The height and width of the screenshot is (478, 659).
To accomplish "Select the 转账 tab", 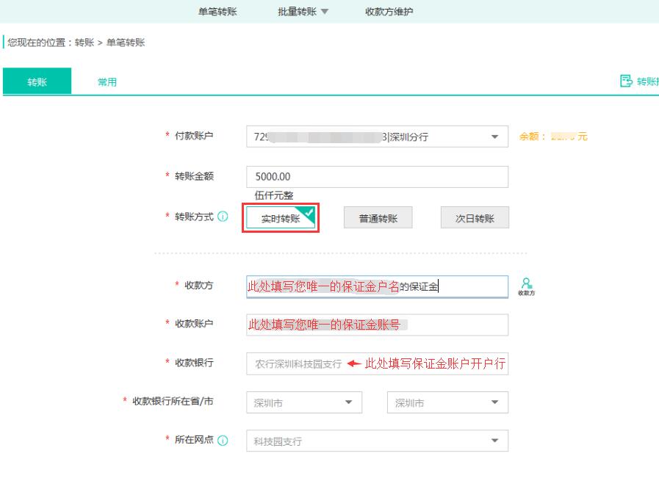I will click(x=37, y=82).
